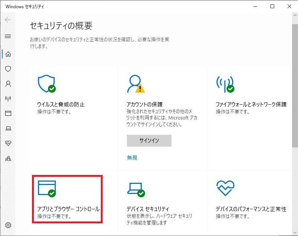Open the app and browser control sidebar icon
The image size is (298, 236).
8,114
